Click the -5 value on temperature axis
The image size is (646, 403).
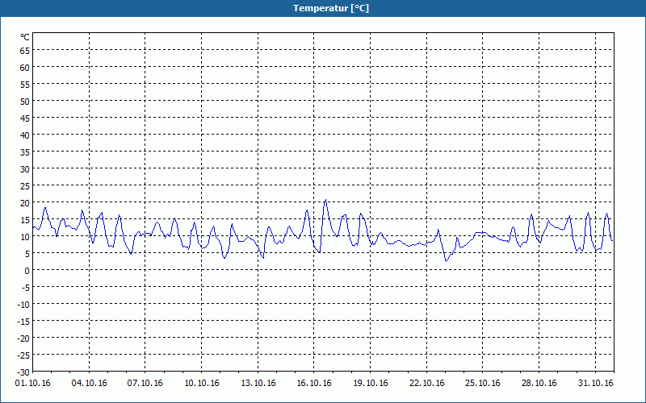[x=26, y=288]
